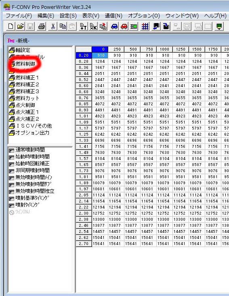The height and width of the screenshot is (296, 229).
Task: Open the 始動時噴射時間 table
Action: (29, 157)
